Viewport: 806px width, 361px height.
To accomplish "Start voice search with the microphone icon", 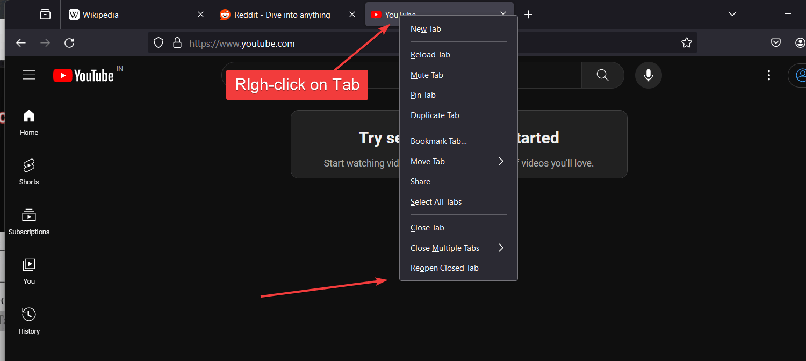I will pyautogui.click(x=648, y=75).
